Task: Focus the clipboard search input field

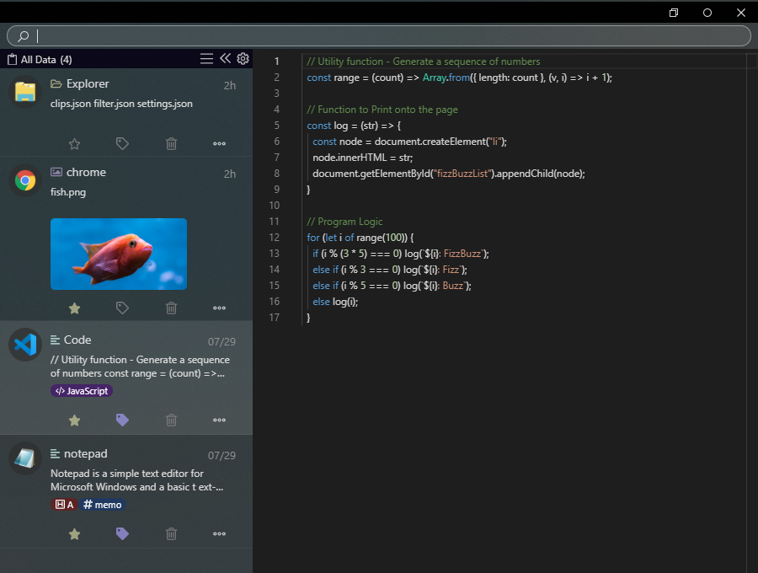Action: tap(378, 36)
